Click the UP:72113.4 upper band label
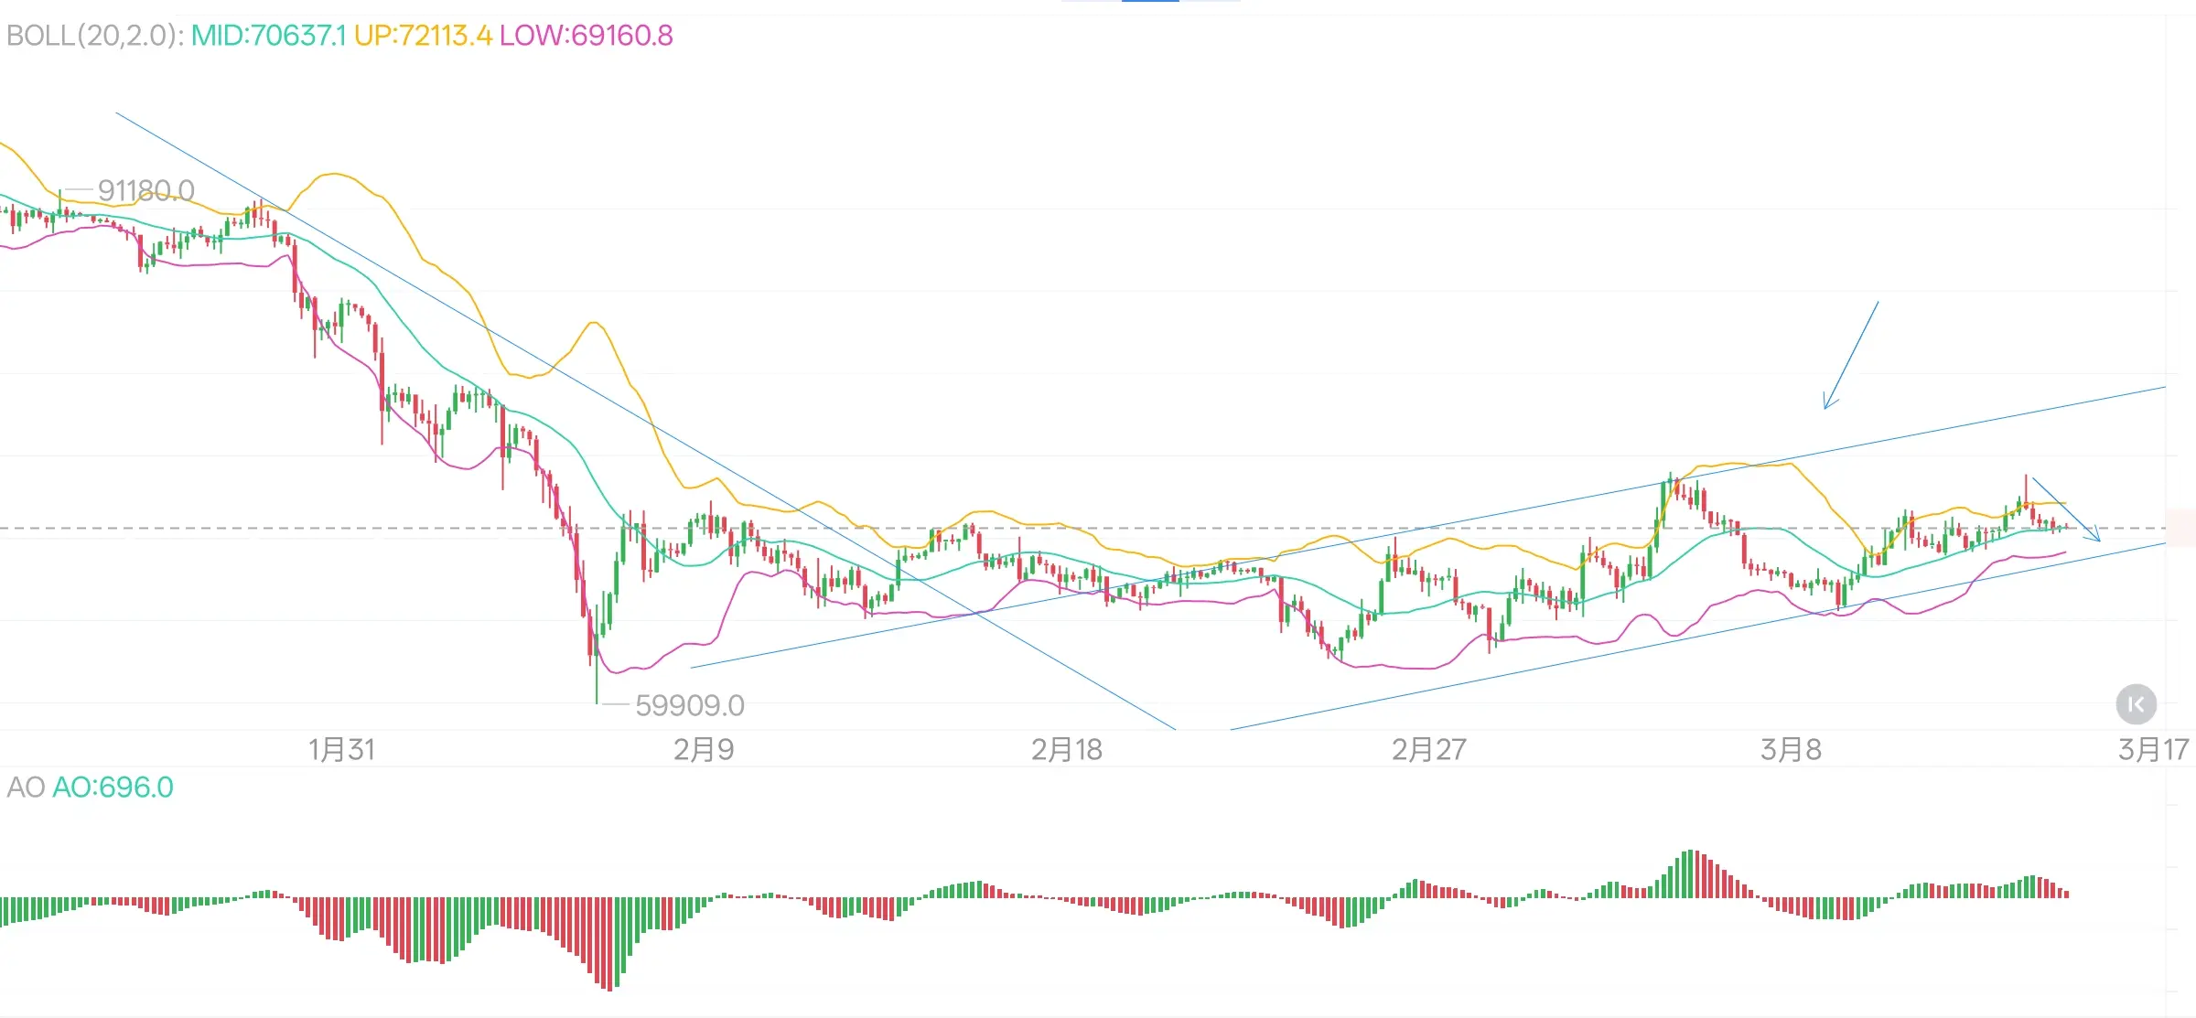Viewport: 2196px width, 1018px height. 423,36
